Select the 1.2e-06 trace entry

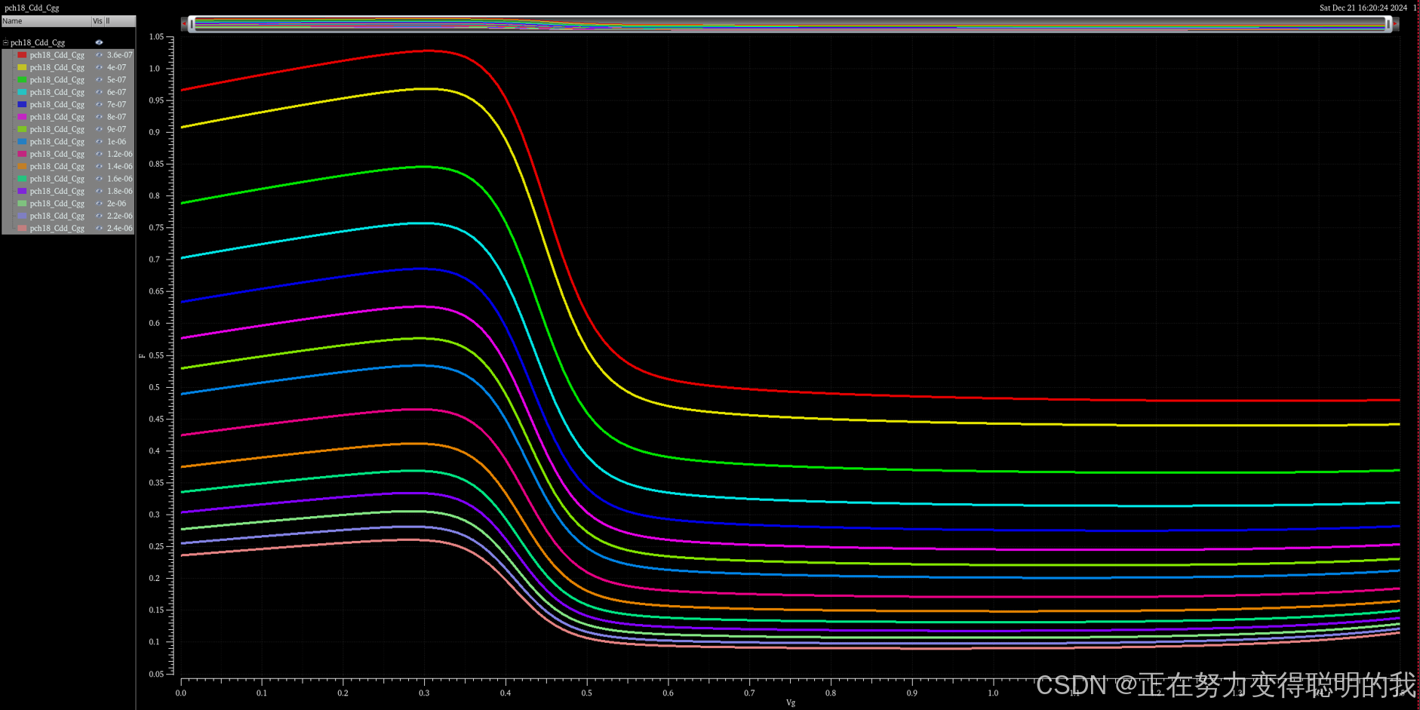pyautogui.click(x=56, y=154)
